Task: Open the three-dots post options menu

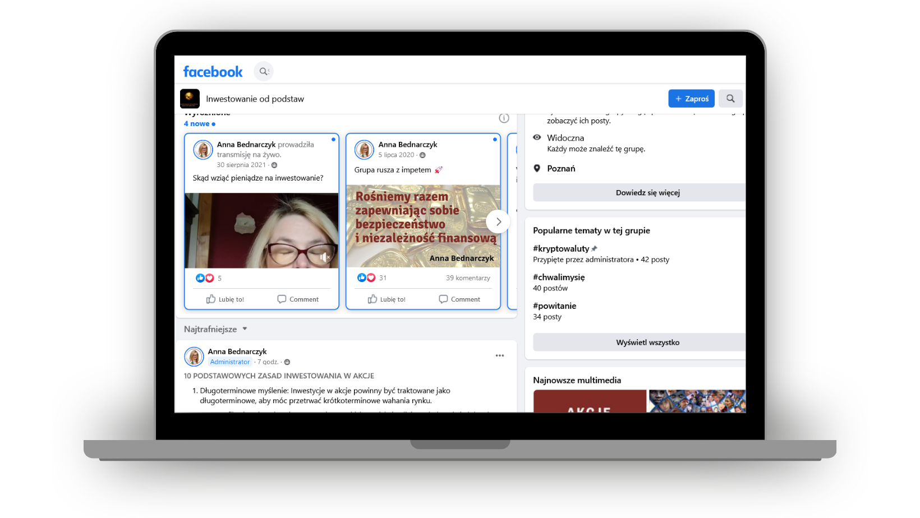Action: click(x=500, y=355)
